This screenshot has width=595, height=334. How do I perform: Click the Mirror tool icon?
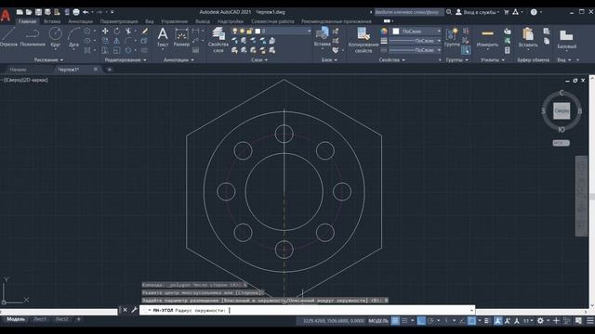coord(117,41)
